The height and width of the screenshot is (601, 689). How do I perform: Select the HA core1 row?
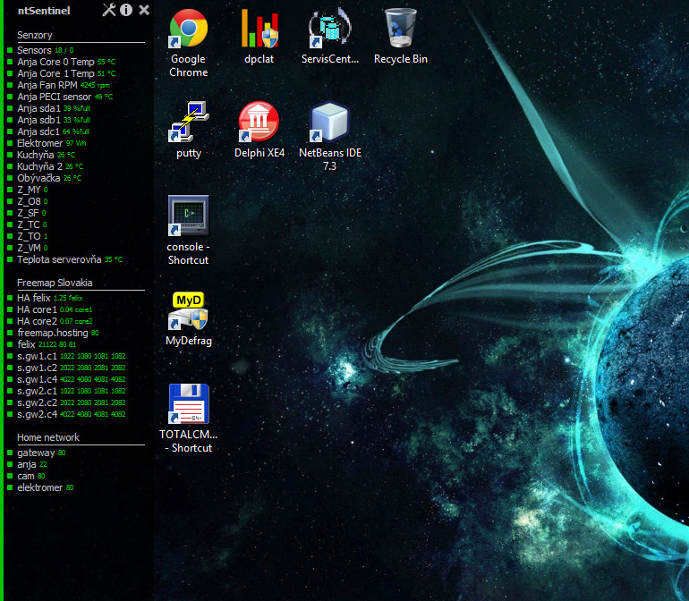[49, 309]
